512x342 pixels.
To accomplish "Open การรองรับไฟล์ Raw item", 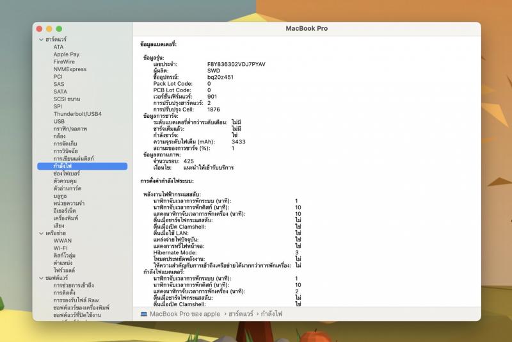I will 76,300.
